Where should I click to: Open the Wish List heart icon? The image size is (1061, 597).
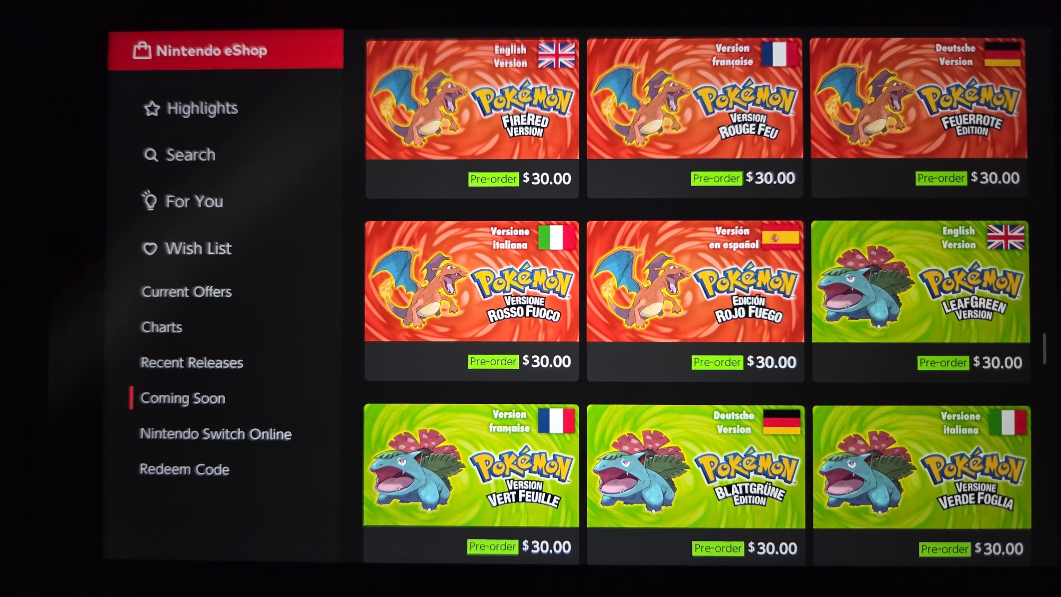pos(150,248)
